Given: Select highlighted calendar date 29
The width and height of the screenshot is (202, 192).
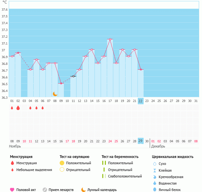Looking at the screenshot, I should pyautogui.click(x=140, y=141).
